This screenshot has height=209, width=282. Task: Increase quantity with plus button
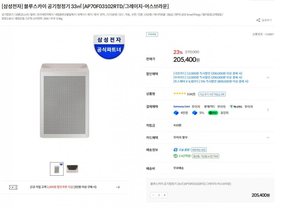pyautogui.click(x=165, y=195)
